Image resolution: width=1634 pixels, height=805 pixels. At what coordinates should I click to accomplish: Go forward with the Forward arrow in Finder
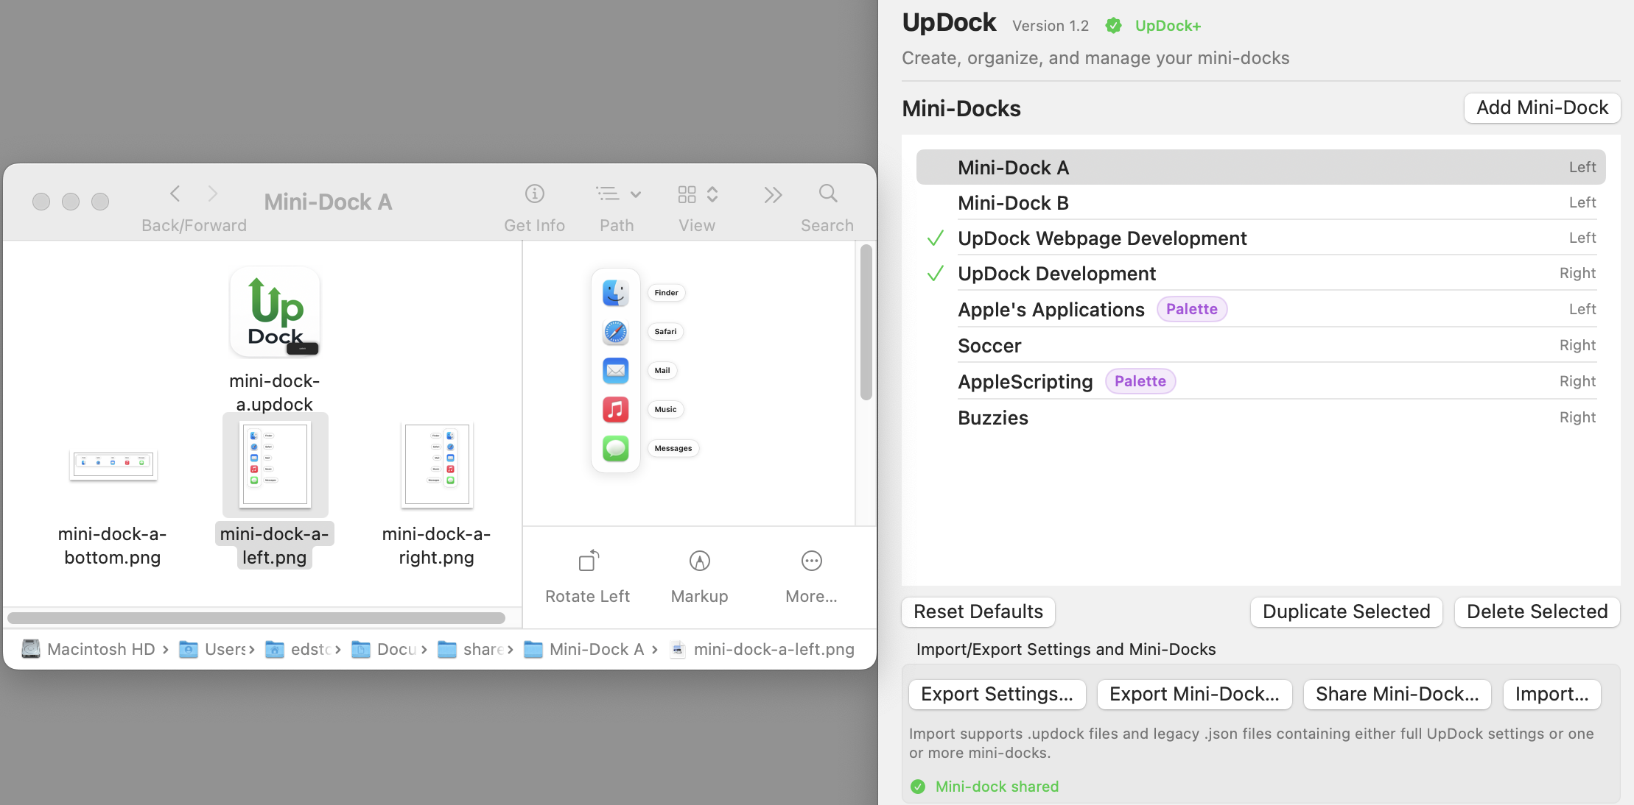tap(213, 194)
